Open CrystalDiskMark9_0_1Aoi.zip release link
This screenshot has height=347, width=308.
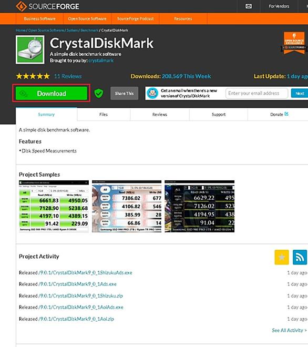(76, 319)
